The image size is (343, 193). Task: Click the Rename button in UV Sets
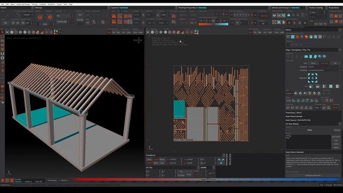tap(337, 130)
